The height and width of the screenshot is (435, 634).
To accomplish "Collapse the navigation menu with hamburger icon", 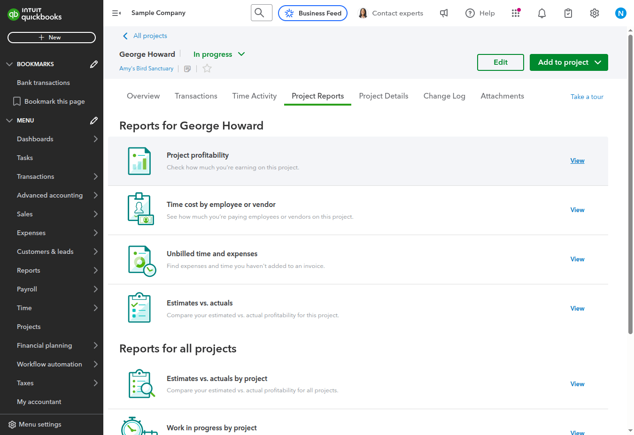I will 116,13.
